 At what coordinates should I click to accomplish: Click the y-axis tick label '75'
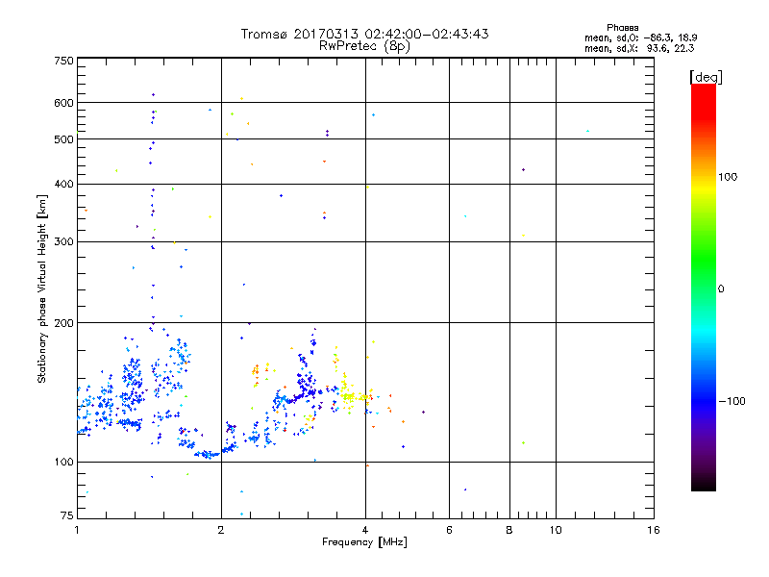click(x=67, y=515)
